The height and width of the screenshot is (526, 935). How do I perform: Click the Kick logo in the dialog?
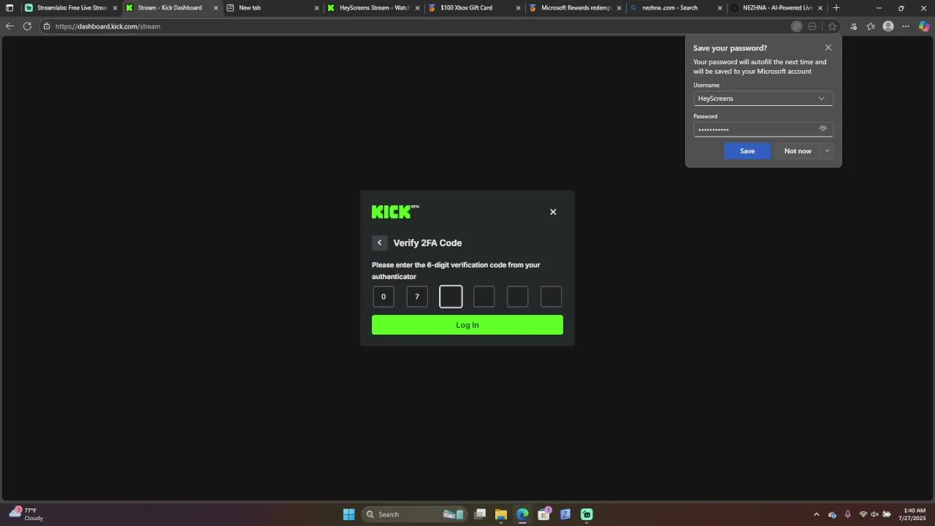point(395,212)
